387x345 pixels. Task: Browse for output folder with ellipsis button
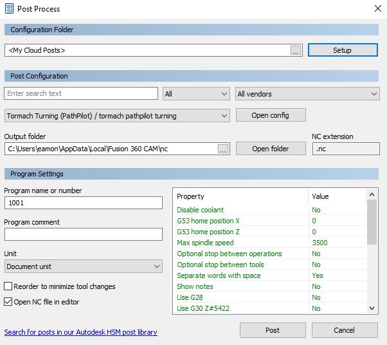tap(223, 149)
